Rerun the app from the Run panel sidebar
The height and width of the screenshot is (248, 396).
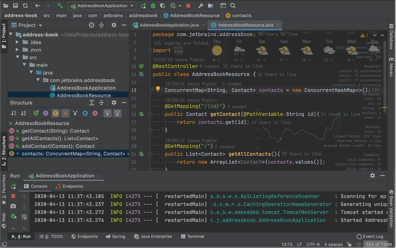pos(13,187)
